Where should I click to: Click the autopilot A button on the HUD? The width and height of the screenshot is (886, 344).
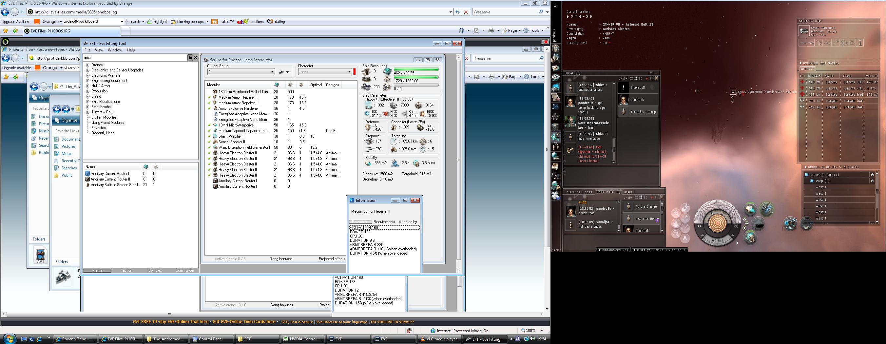[685, 239]
